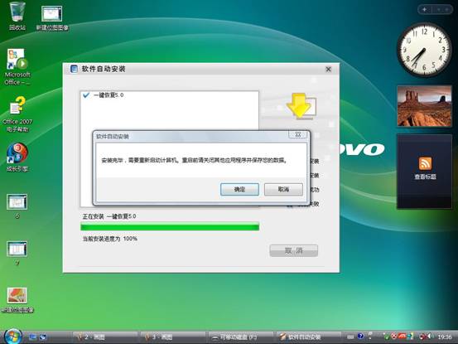Switch to the '3 - 画图' taskbar window

pos(173,337)
